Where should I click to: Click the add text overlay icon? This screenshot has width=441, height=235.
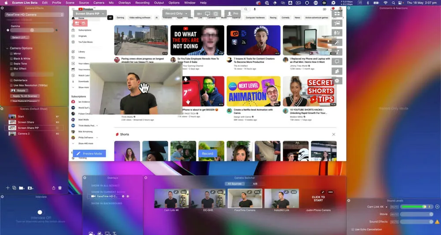tap(115, 233)
